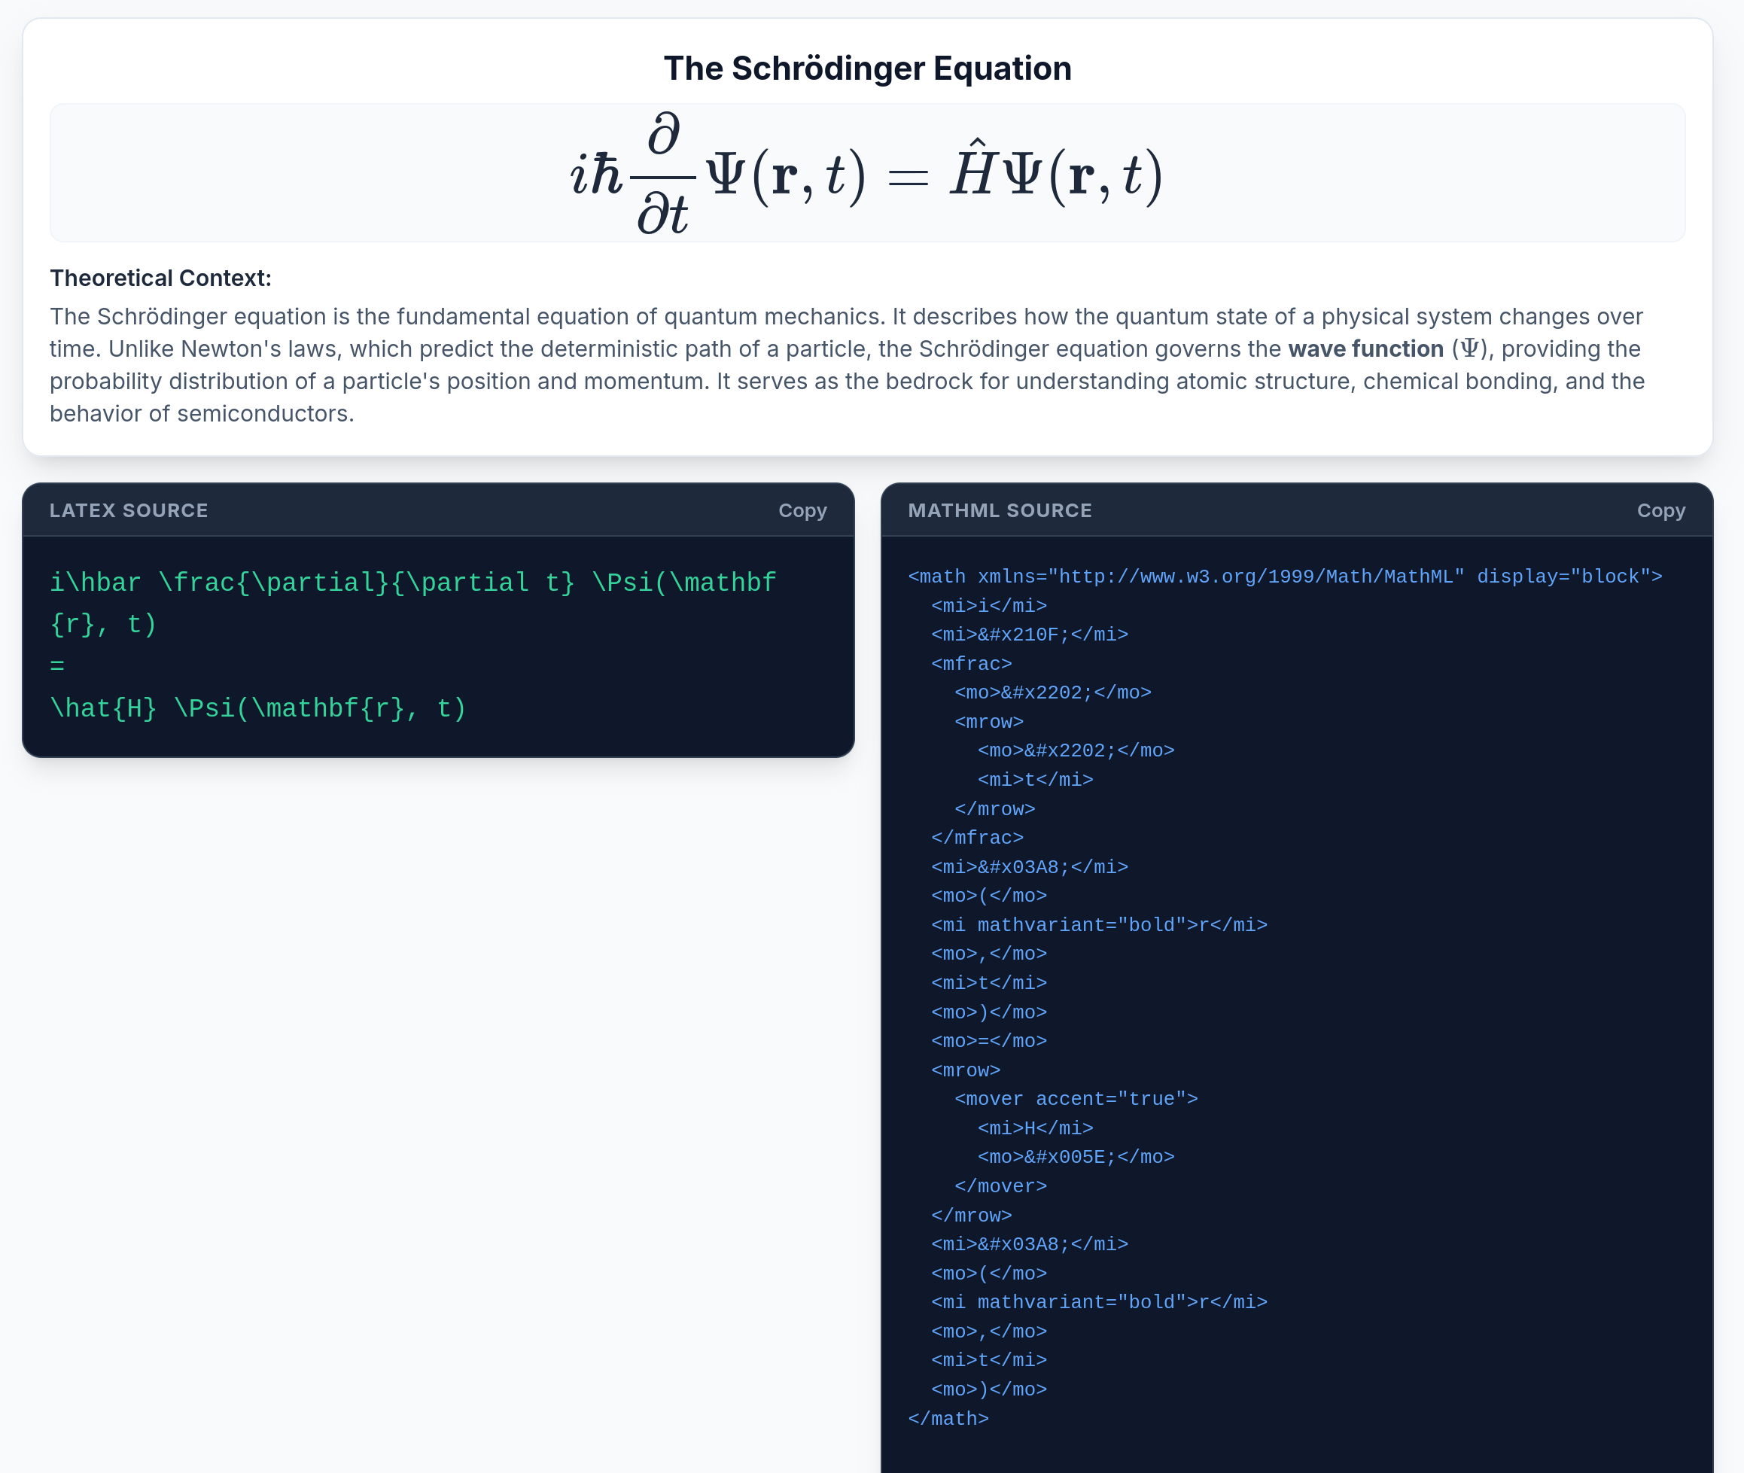Click the bold 'wave function' phrase
The image size is (1744, 1473).
pyautogui.click(x=1365, y=349)
